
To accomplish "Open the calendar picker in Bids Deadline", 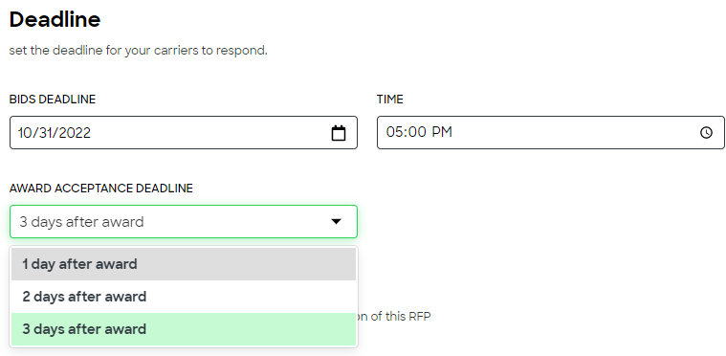I will point(339,133).
